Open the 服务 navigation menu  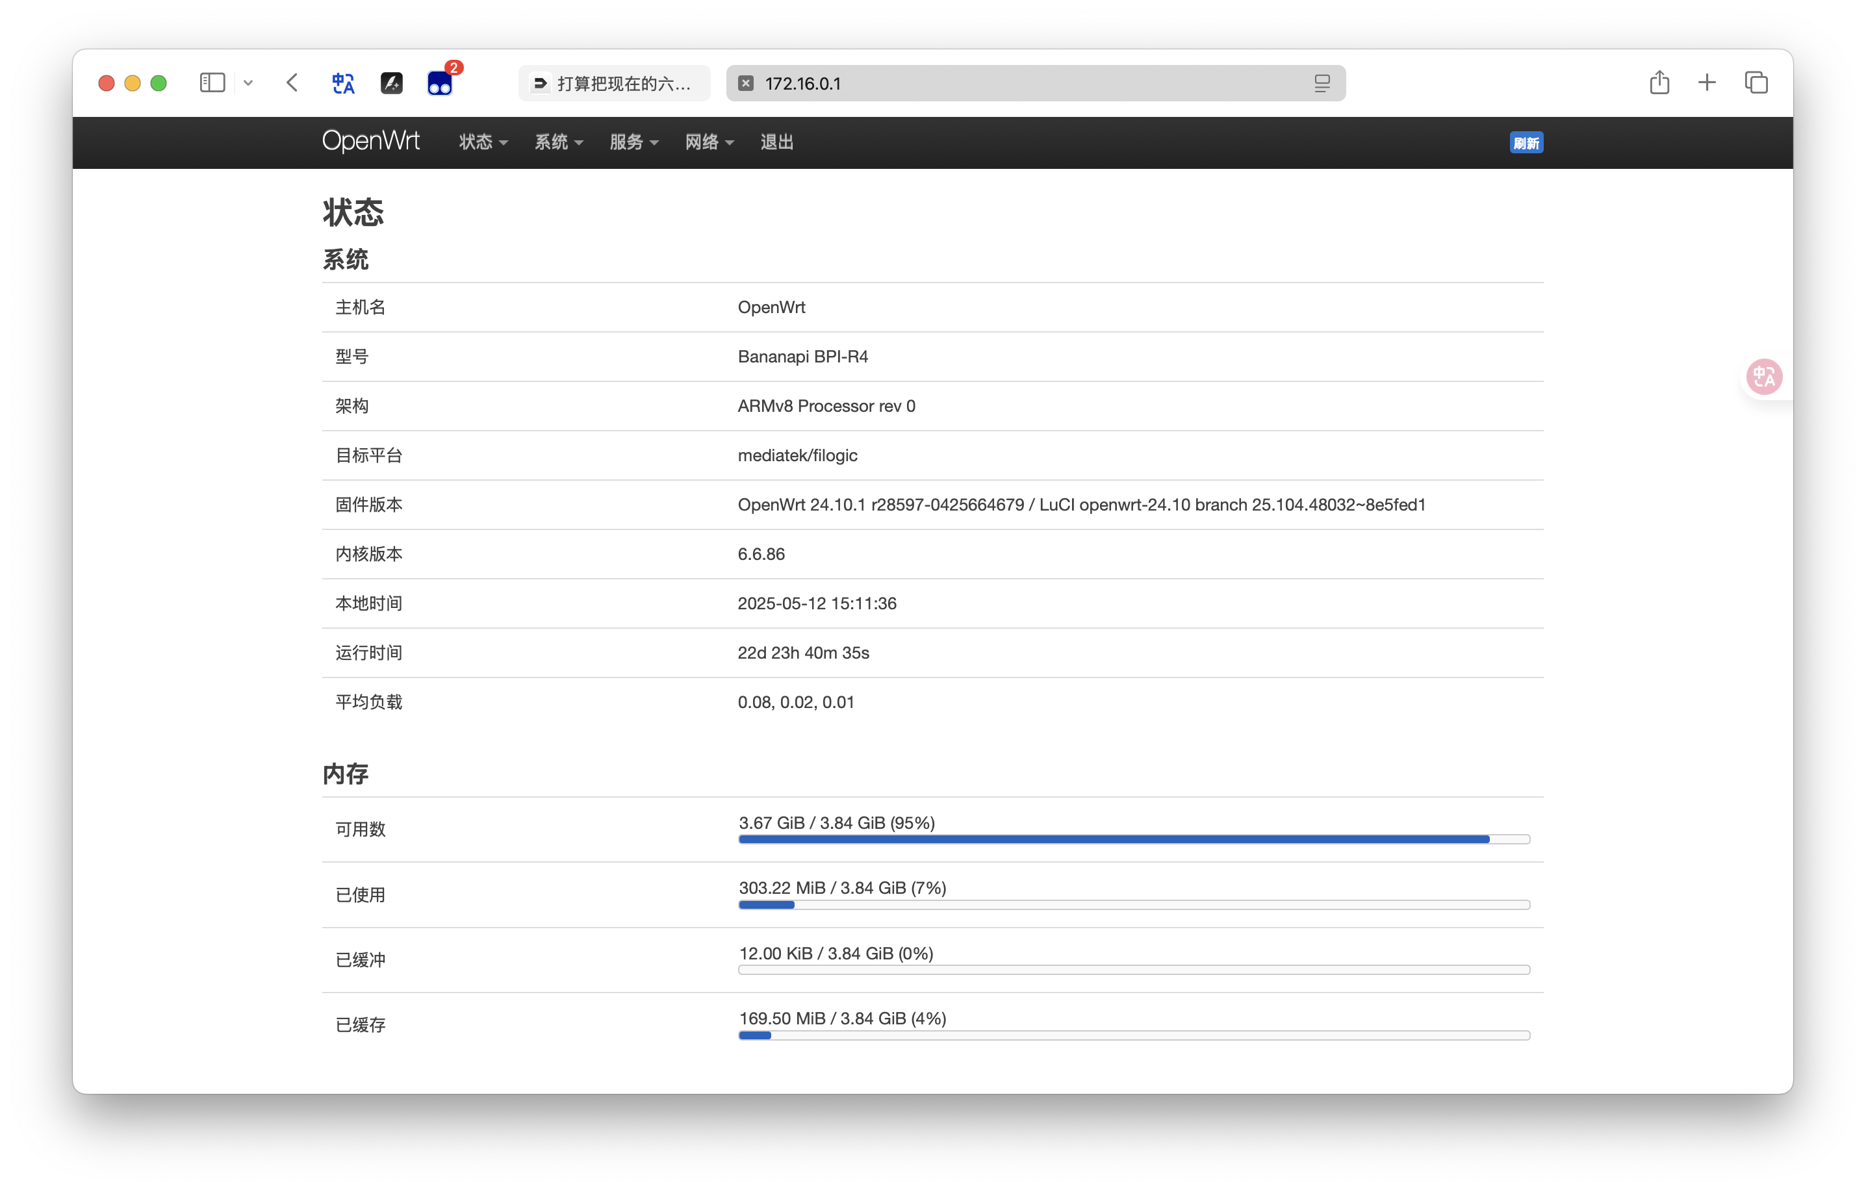(x=633, y=142)
